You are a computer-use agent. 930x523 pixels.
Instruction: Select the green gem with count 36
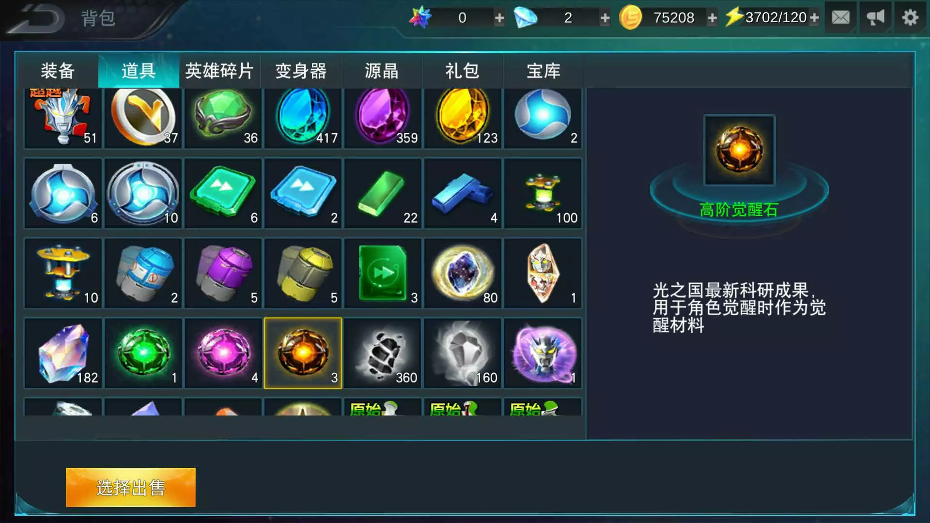tap(223, 118)
